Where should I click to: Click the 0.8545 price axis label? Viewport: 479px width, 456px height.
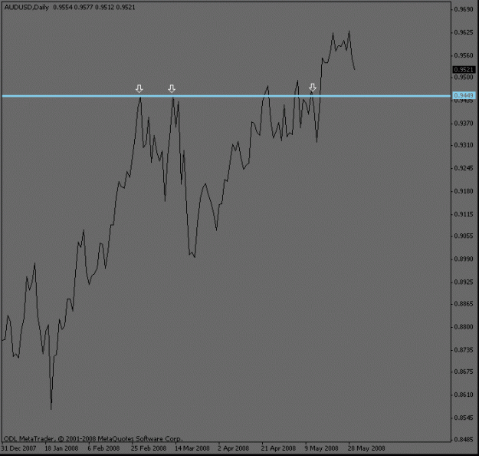[x=464, y=418]
